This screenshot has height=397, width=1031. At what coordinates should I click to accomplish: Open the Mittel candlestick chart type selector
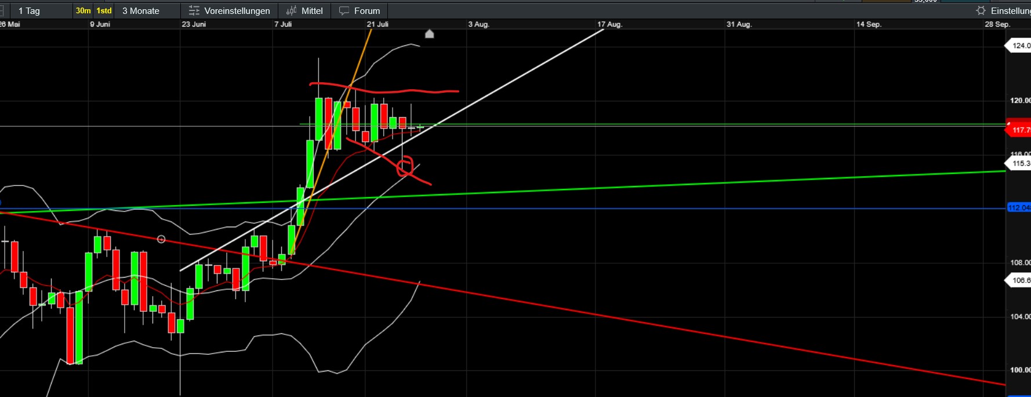point(304,10)
